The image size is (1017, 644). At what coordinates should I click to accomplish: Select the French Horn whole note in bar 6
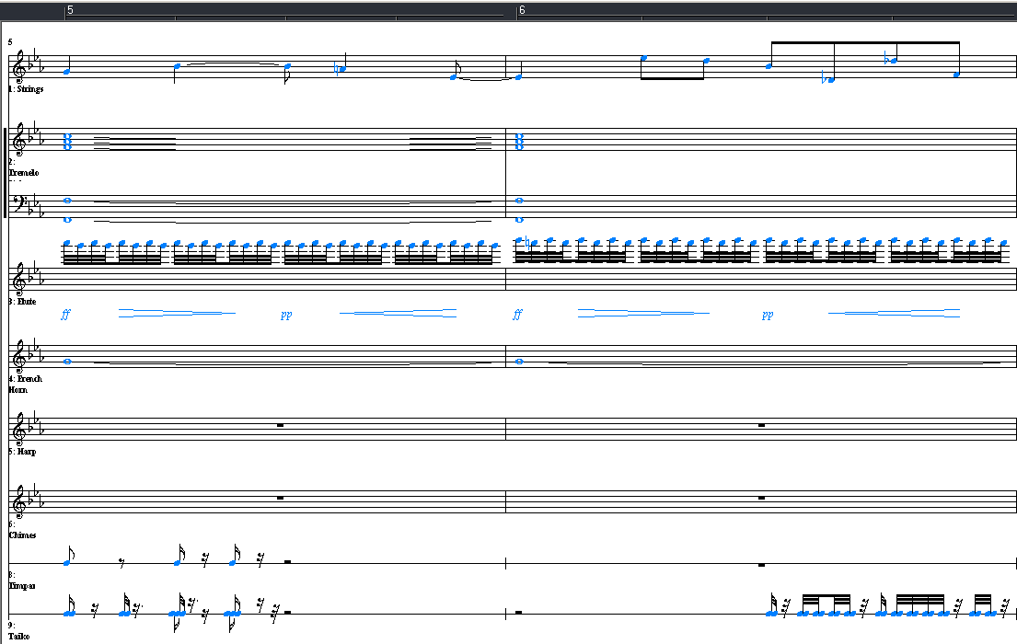click(x=520, y=362)
